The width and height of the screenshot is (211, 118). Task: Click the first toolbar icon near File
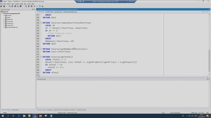[x=1, y=6]
